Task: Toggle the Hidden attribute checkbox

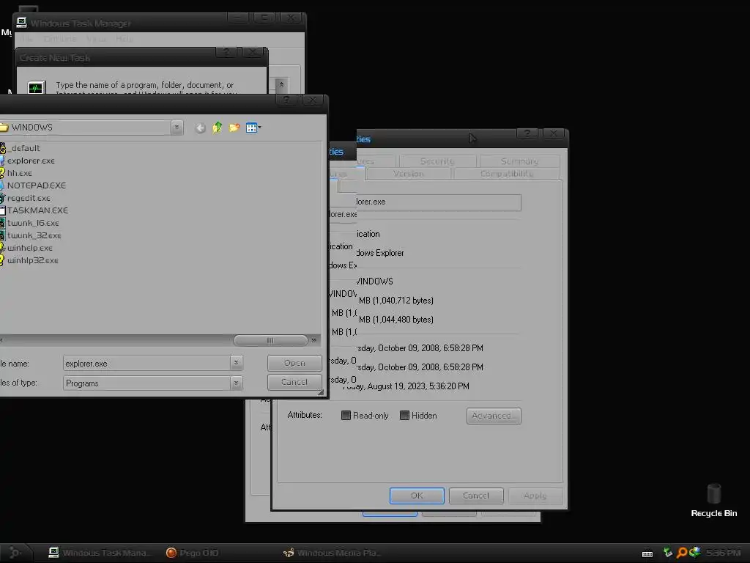Action: 404,416
